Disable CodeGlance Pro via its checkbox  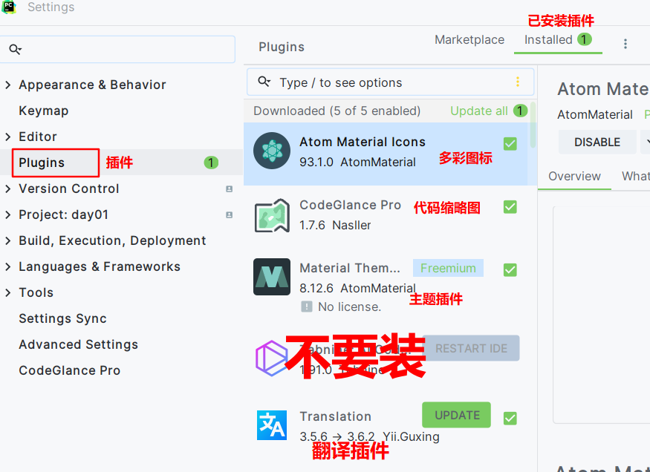coord(510,206)
